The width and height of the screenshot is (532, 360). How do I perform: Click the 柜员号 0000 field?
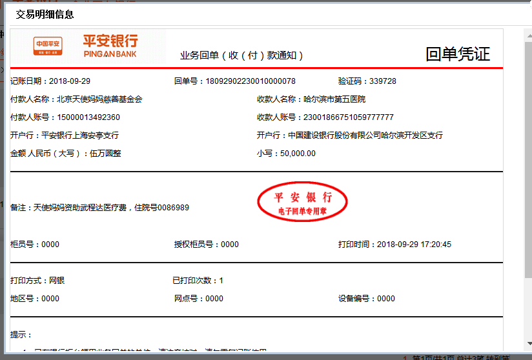pos(35,245)
